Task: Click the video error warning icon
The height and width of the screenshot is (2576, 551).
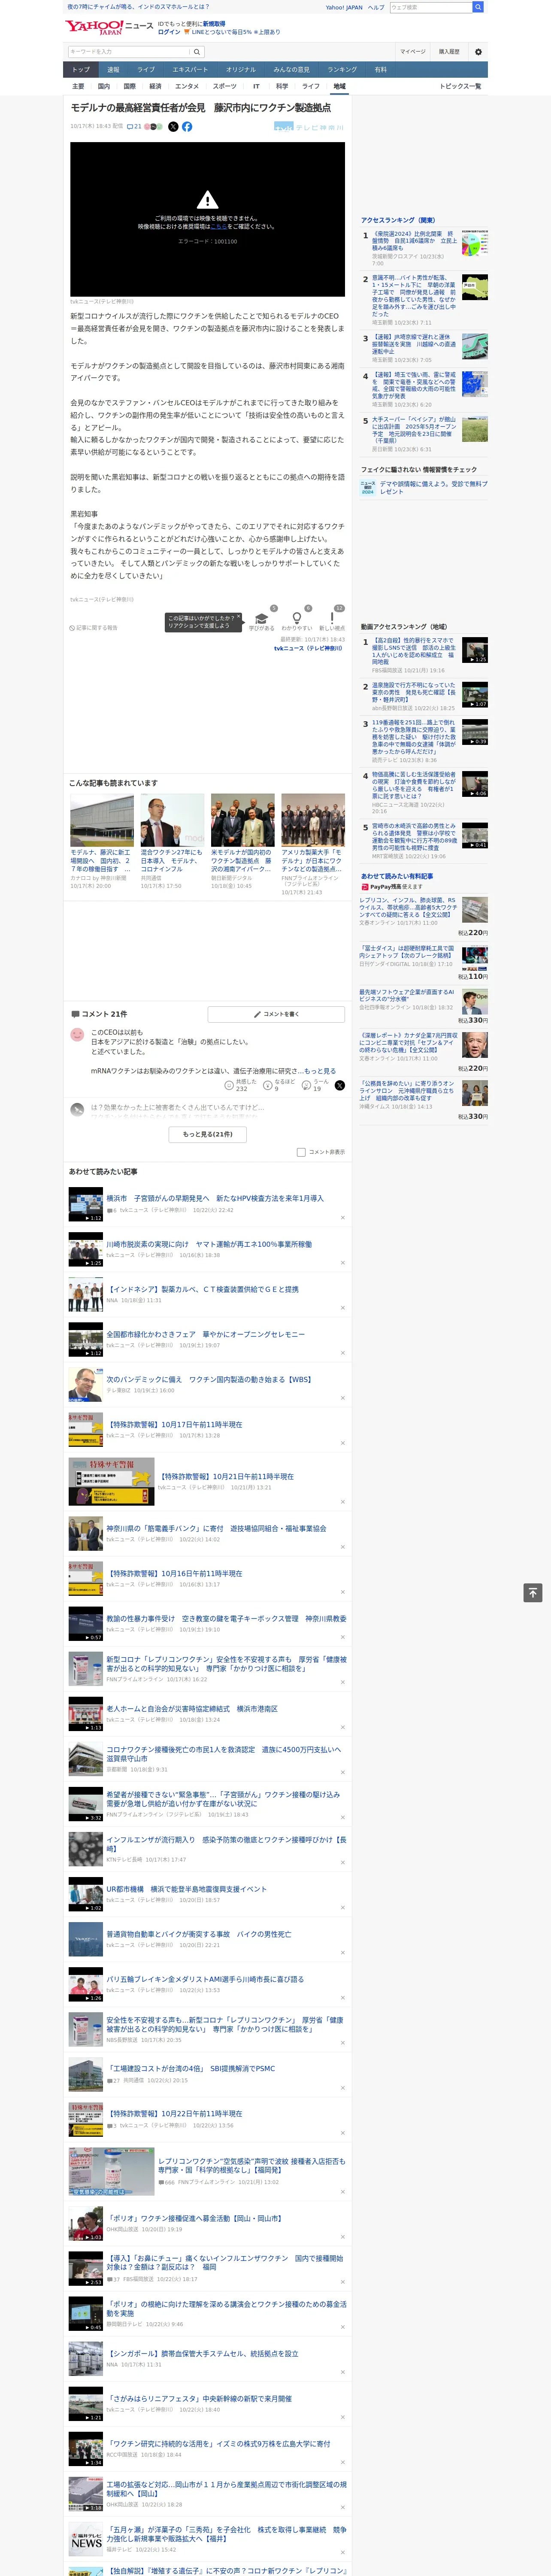Action: pyautogui.click(x=207, y=200)
